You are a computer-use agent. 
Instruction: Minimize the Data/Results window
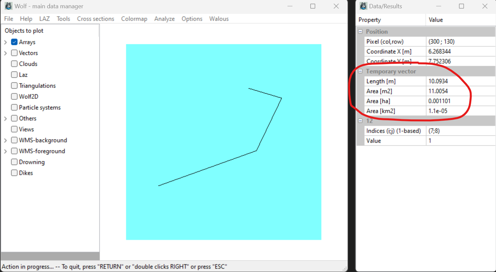[439, 6]
